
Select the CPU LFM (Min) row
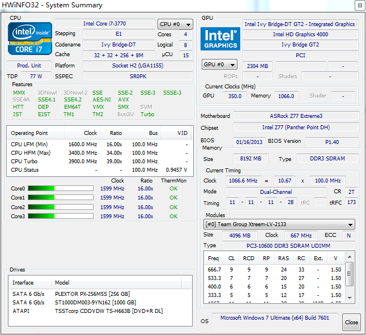(100, 145)
